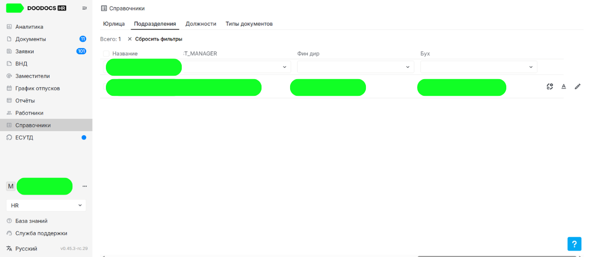Switch to the Типы документов tab
Viewport: 591px width, 257px height.
point(249,24)
